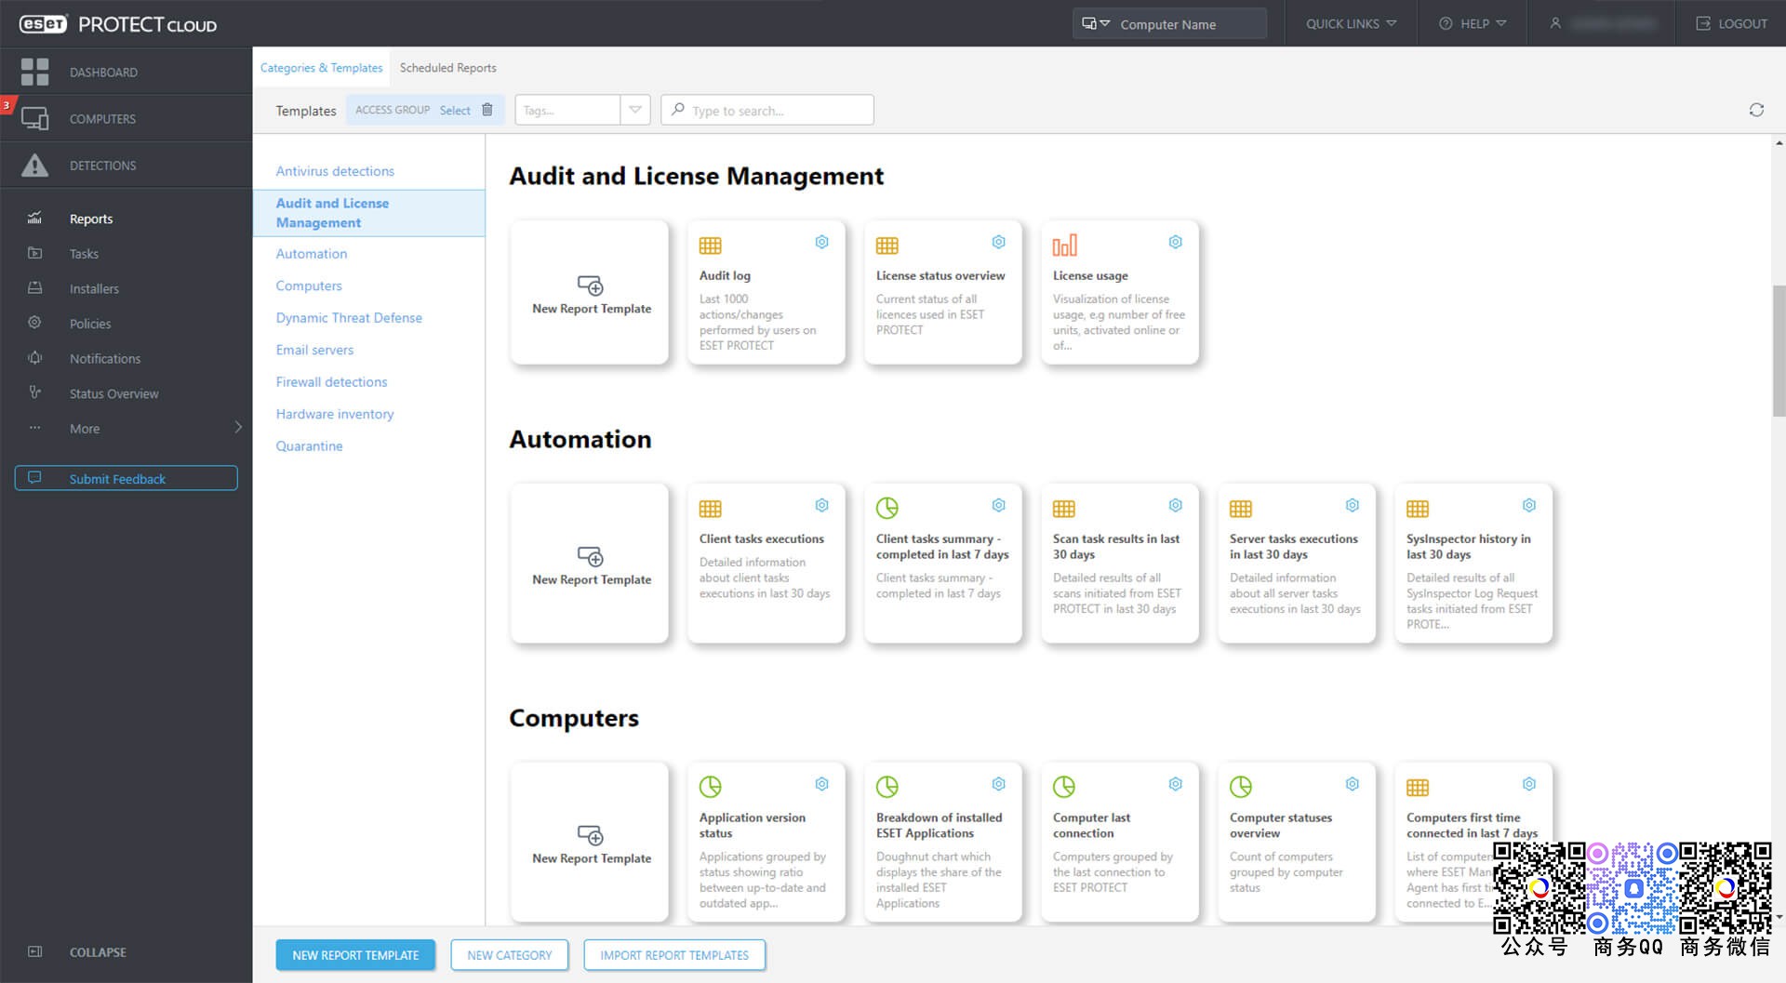
Task: Select Quarantine category
Action: (x=309, y=445)
